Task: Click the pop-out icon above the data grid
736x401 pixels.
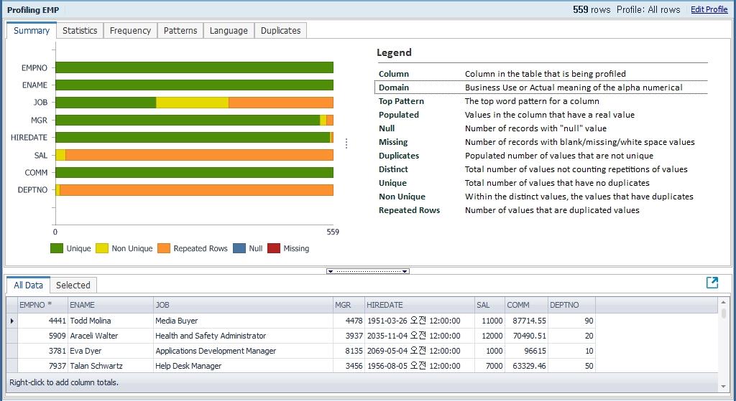Action: coord(712,283)
